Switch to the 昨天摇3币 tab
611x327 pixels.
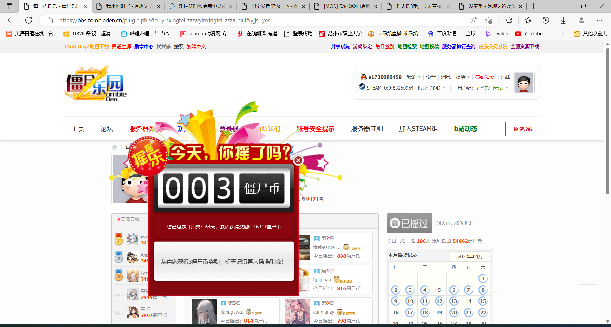(x=418, y=6)
